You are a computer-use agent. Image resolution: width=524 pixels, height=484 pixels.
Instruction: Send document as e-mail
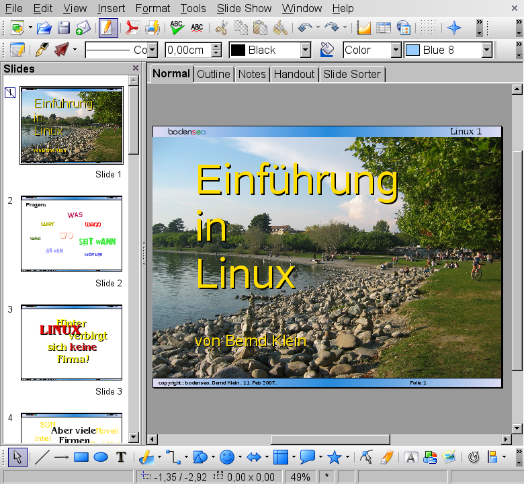[83, 28]
